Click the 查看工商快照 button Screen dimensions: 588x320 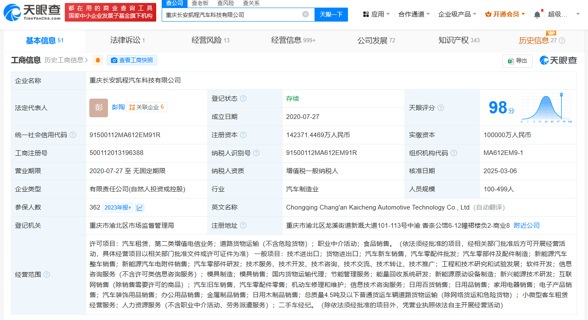click(132, 61)
